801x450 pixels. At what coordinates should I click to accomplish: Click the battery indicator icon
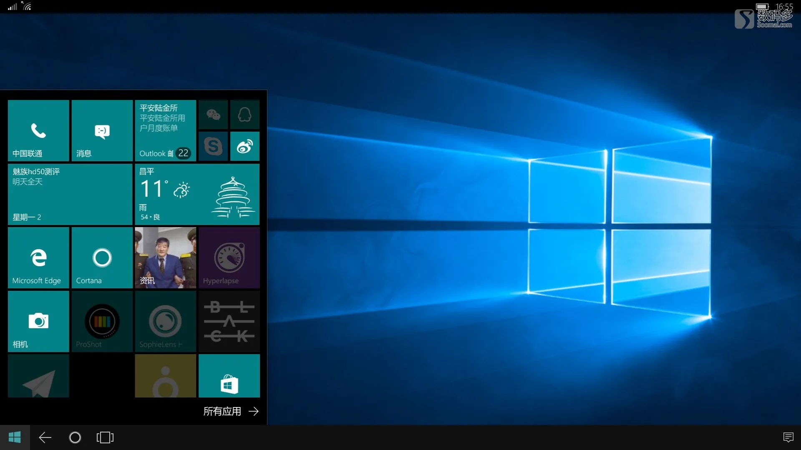click(x=762, y=7)
